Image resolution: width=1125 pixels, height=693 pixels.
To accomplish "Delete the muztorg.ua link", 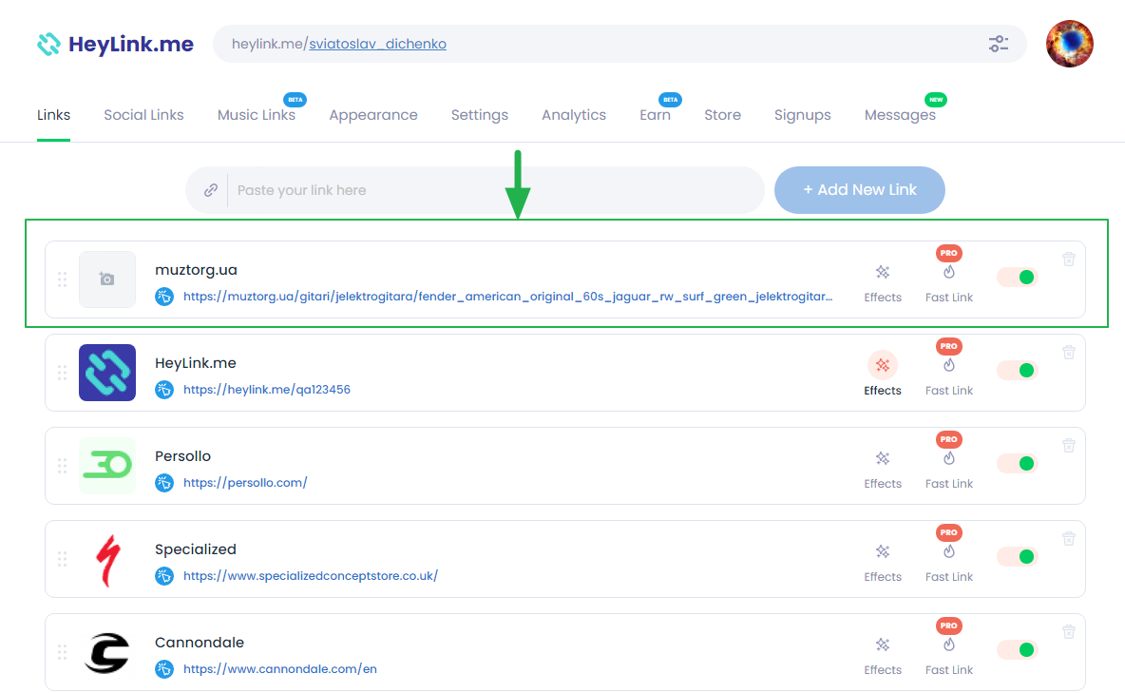I will tap(1068, 260).
